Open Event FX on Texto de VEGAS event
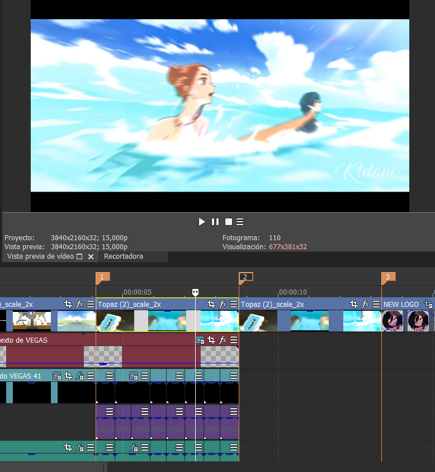Image resolution: width=435 pixels, height=472 pixels. (223, 340)
